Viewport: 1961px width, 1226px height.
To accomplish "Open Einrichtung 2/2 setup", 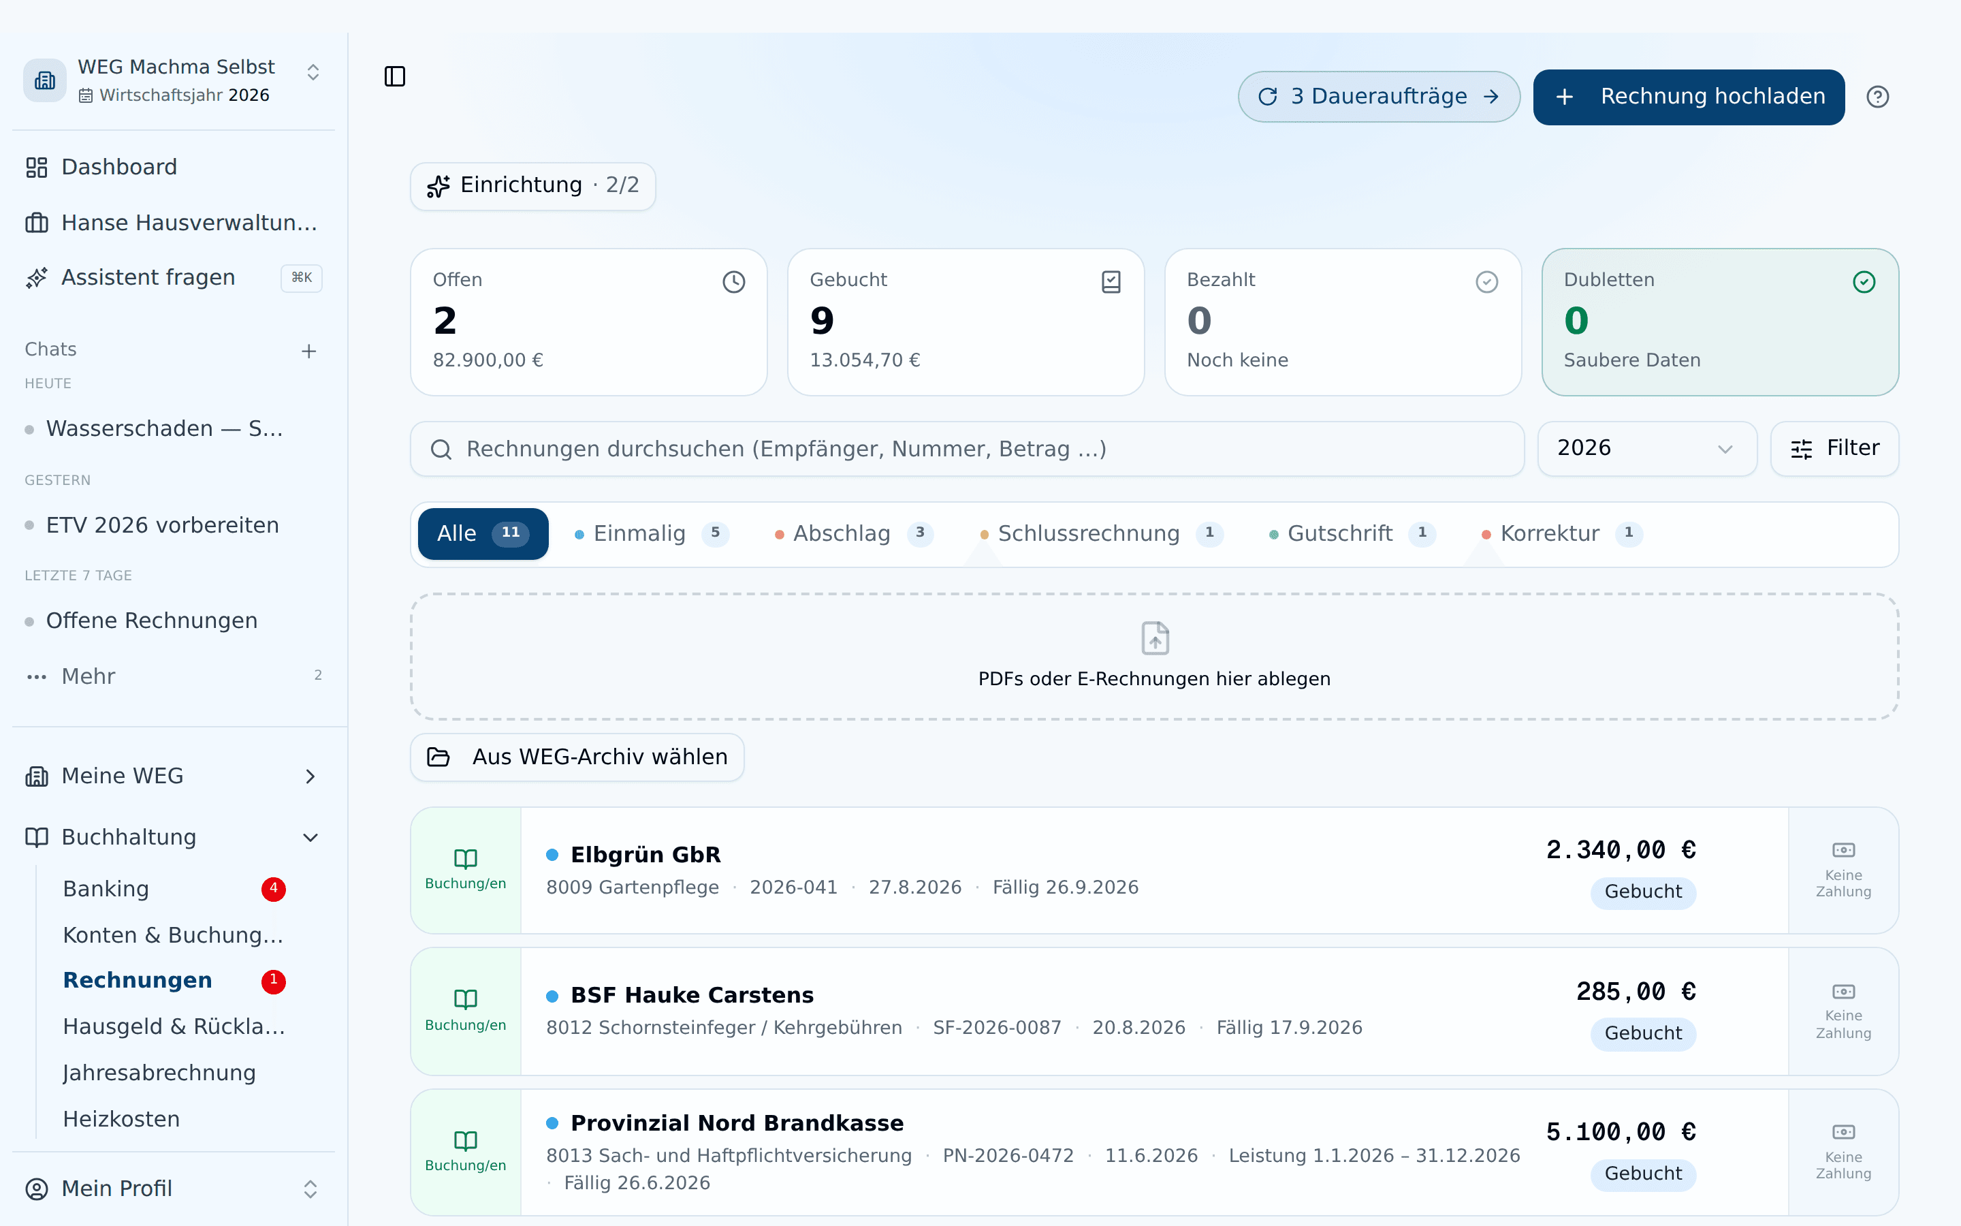I will 532,186.
